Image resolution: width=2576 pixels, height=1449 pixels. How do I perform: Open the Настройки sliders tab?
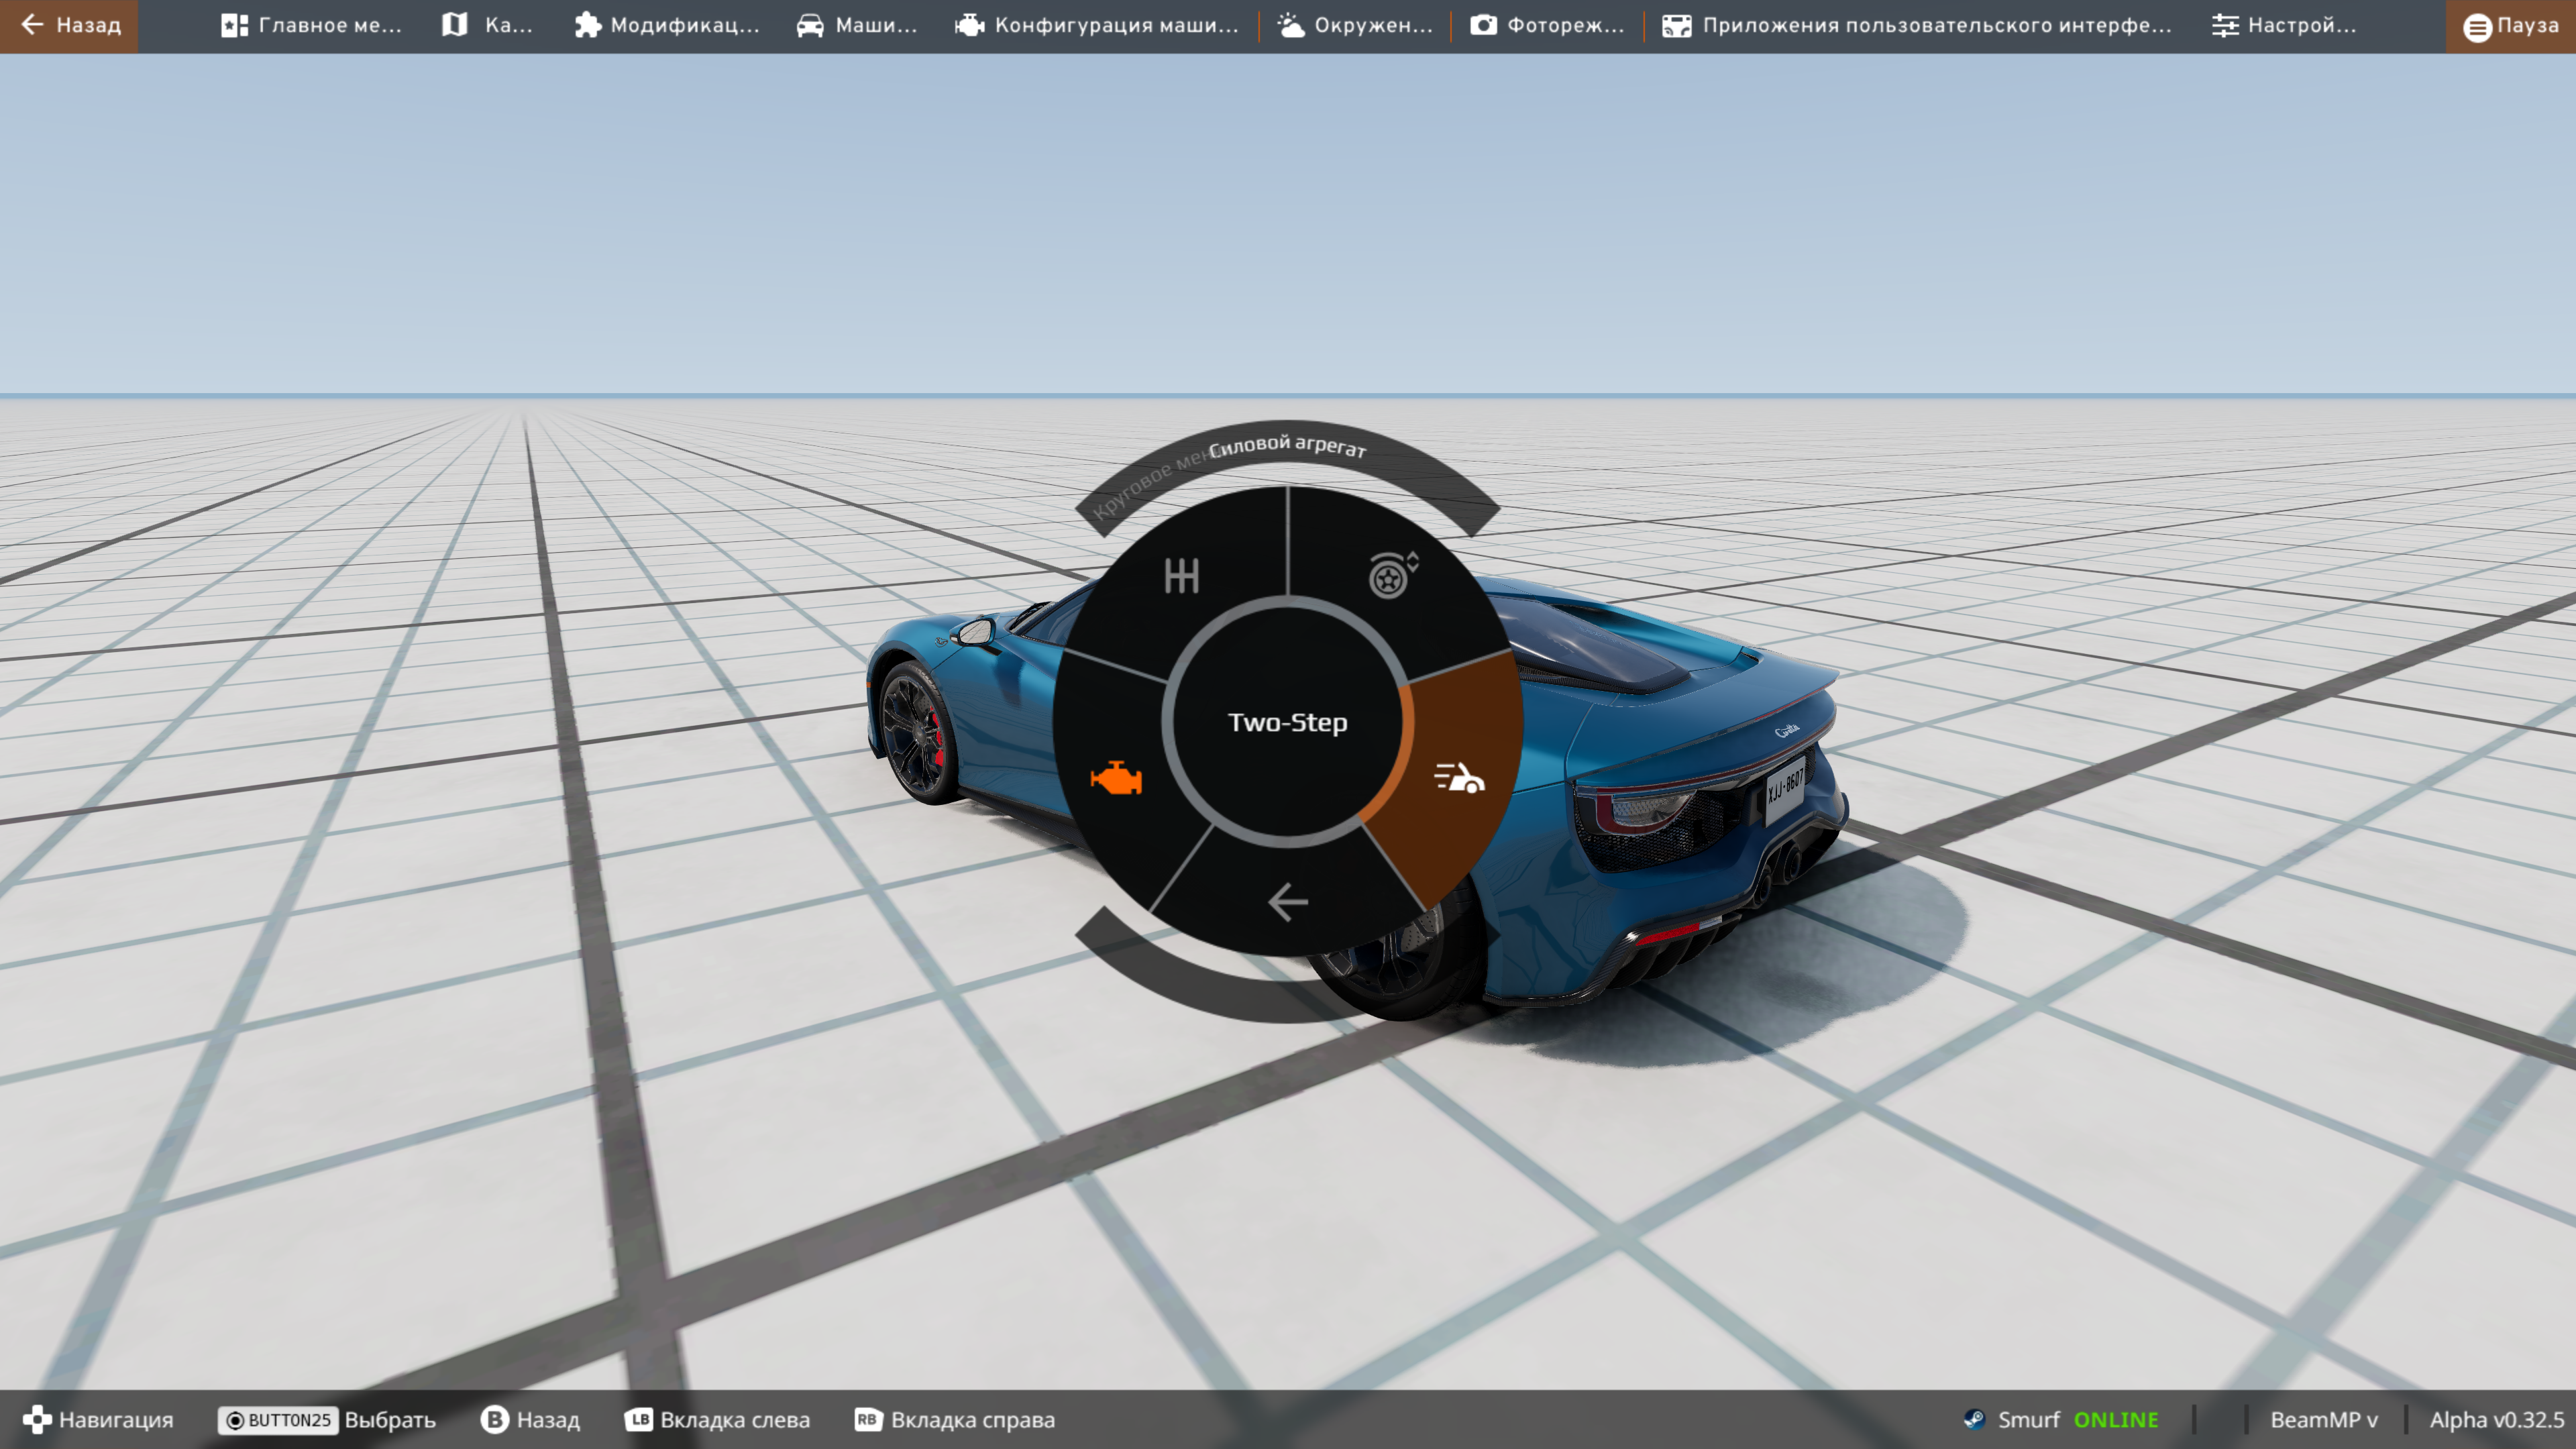coord(2283,25)
